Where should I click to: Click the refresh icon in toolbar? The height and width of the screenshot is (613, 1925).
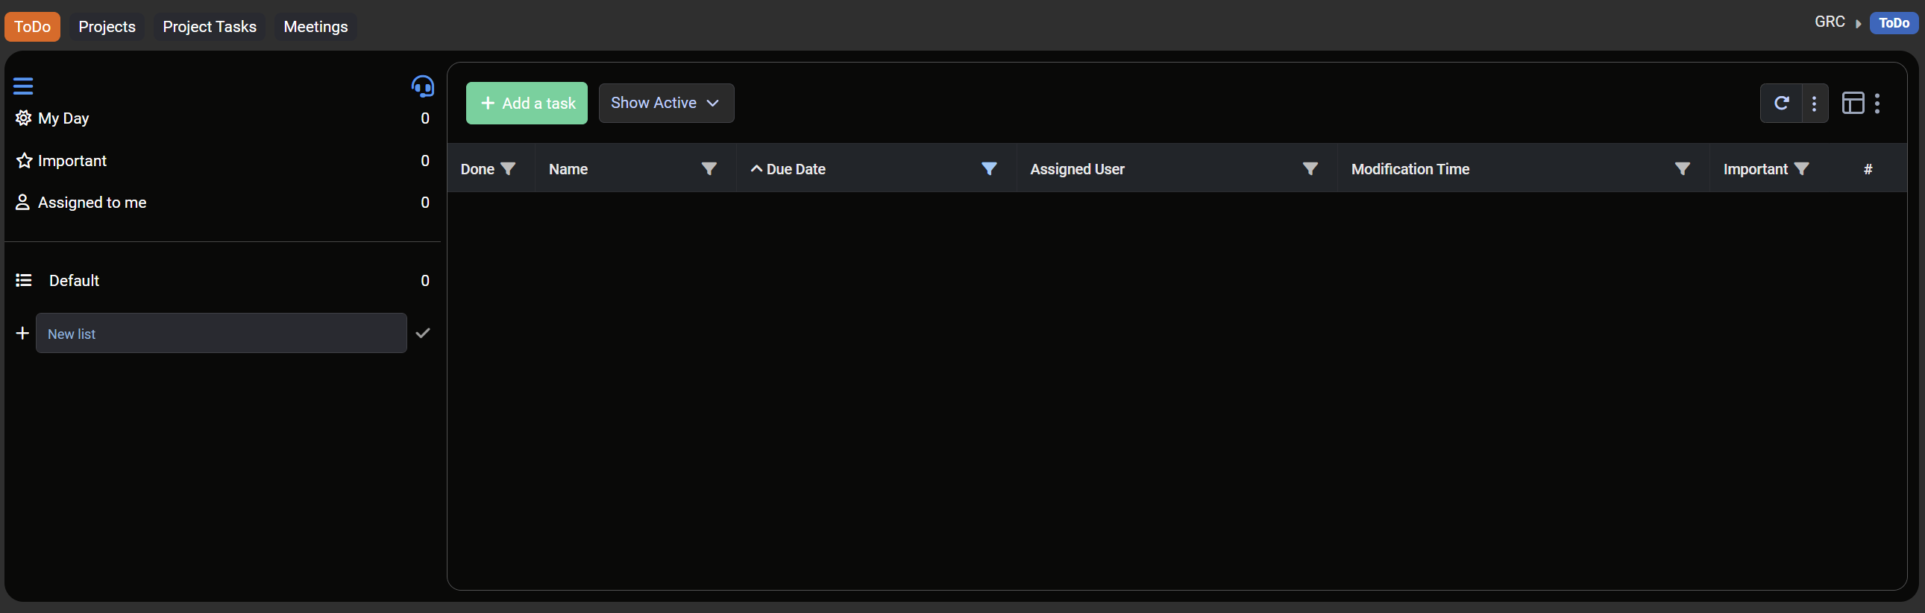[1782, 103]
